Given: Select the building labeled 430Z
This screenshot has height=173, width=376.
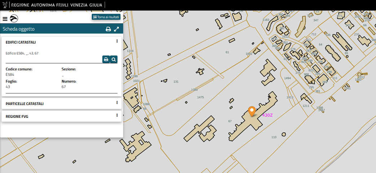Looking at the screenshot, I should (267, 115).
